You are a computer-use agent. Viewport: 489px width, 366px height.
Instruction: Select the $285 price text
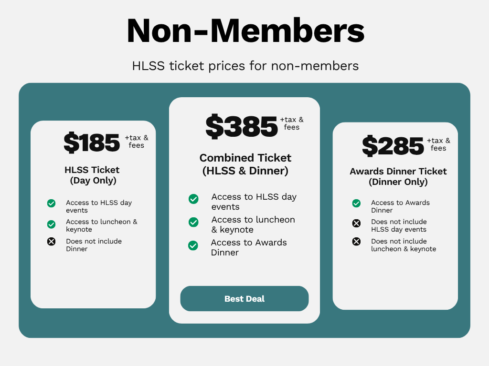coord(393,146)
